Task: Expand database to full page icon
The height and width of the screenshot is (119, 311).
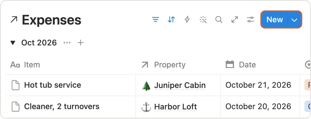Action: tap(235, 19)
